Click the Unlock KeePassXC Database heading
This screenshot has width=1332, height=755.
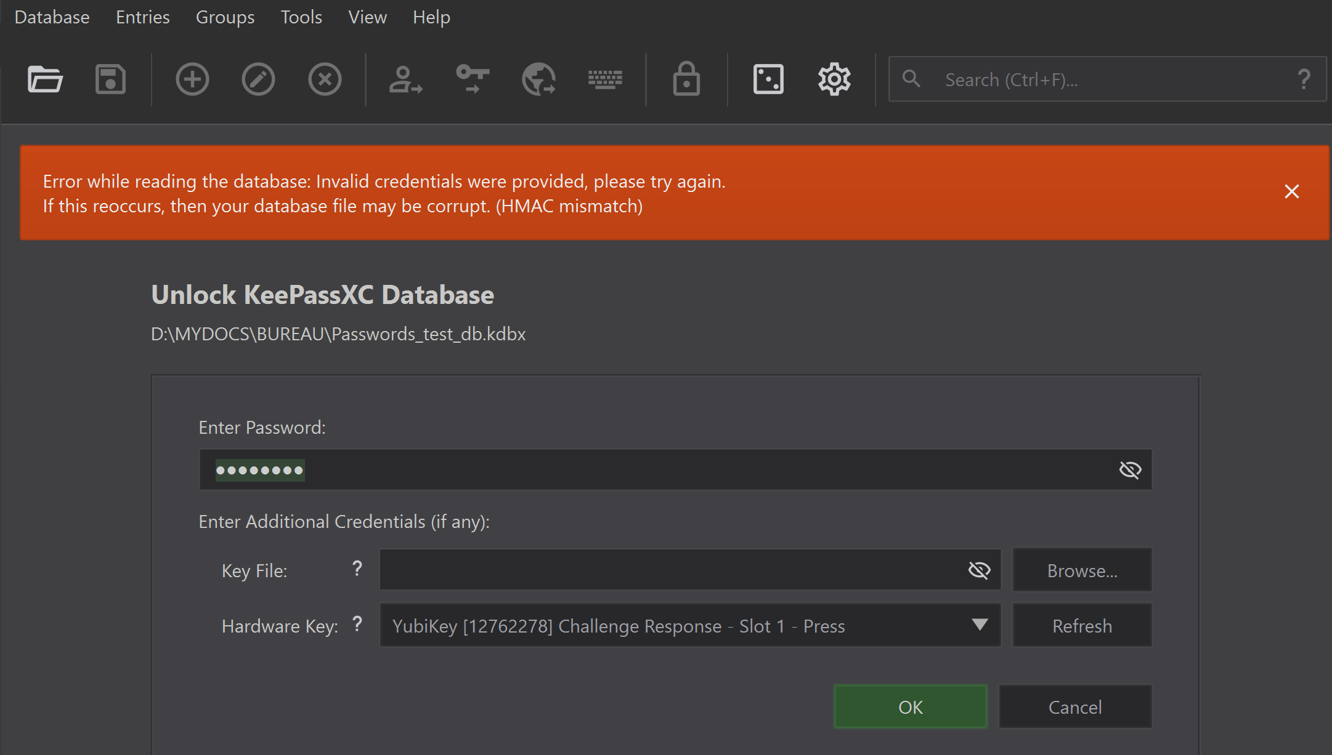click(x=323, y=295)
